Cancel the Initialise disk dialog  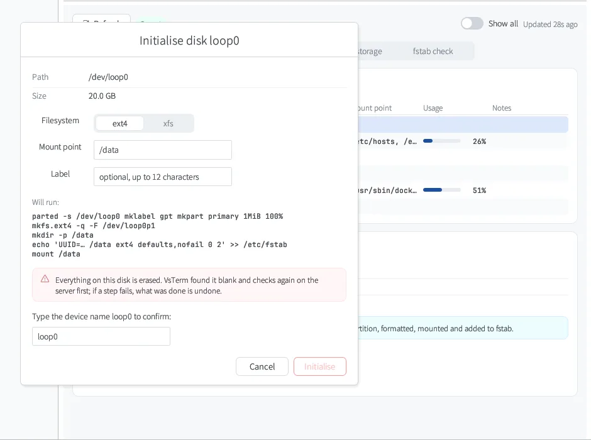[x=262, y=366]
